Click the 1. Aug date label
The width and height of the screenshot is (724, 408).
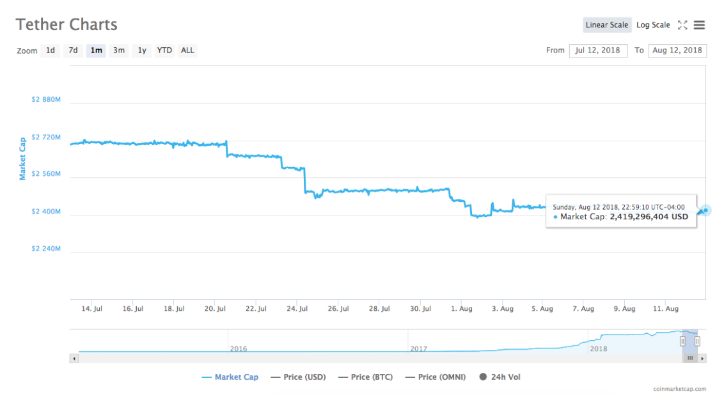(461, 309)
